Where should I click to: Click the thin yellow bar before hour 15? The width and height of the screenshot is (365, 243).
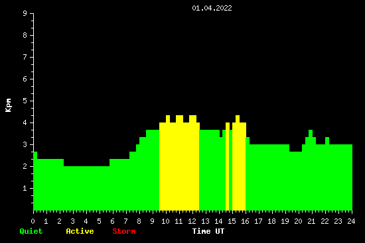pyautogui.click(x=228, y=166)
